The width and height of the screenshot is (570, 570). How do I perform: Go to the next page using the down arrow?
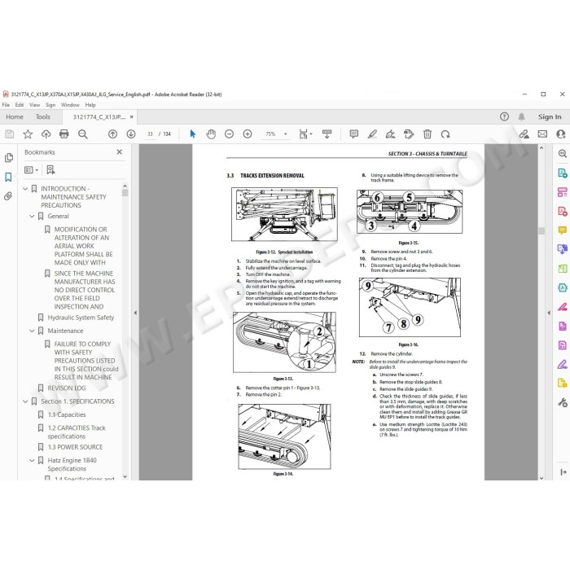(131, 134)
